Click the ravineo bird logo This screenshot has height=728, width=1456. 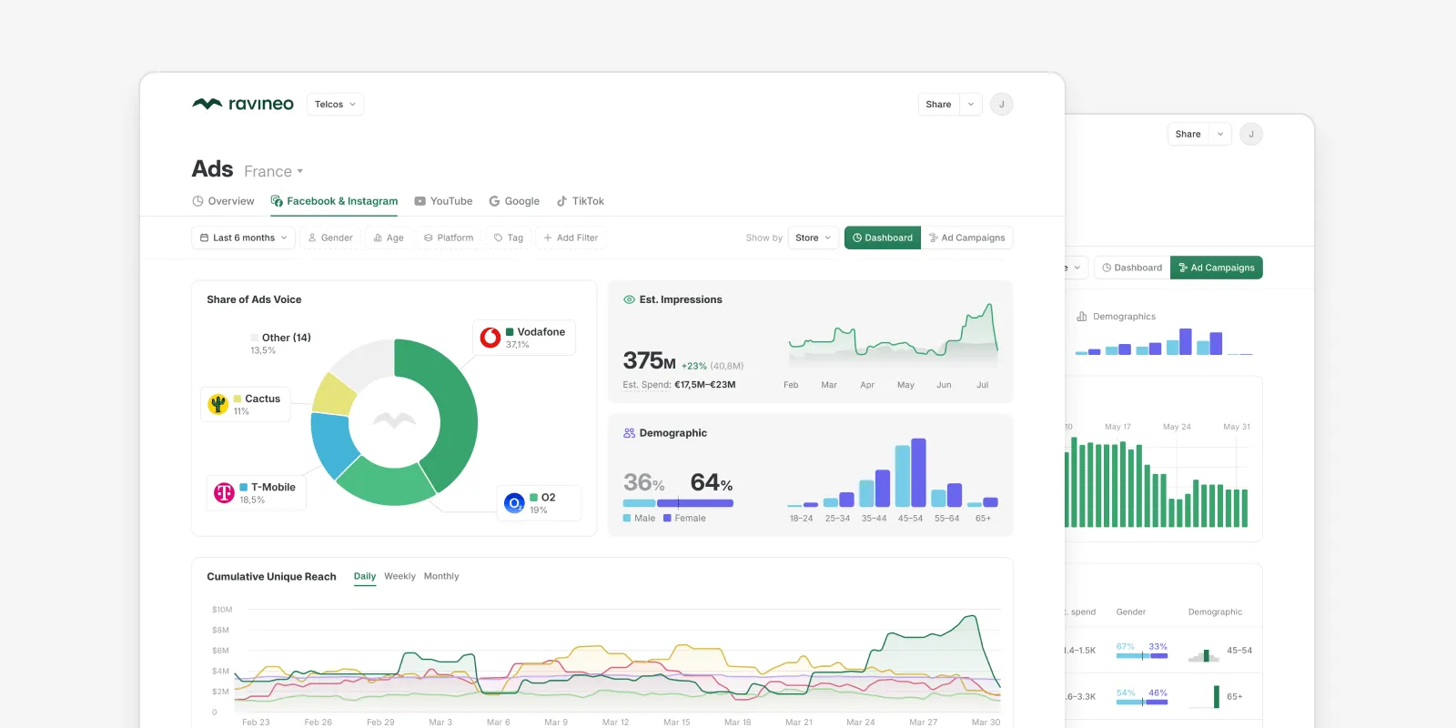click(x=207, y=104)
